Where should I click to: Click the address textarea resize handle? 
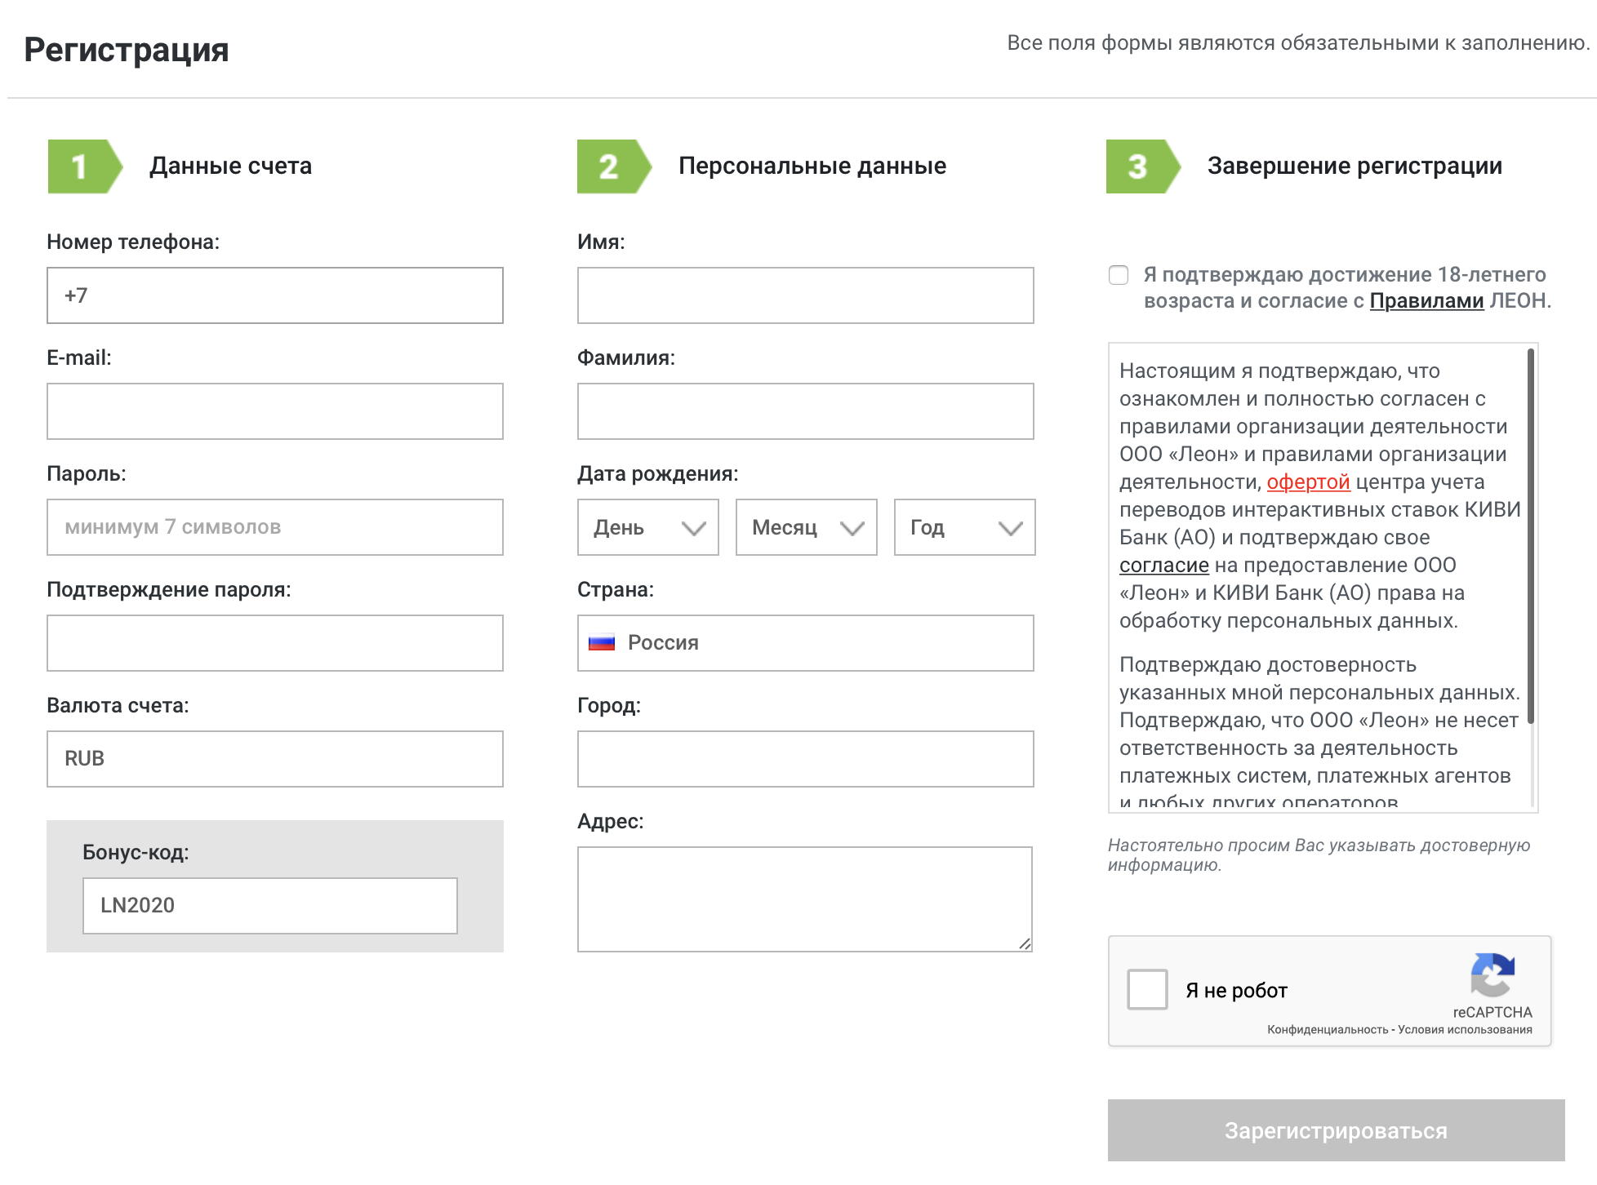[1025, 944]
